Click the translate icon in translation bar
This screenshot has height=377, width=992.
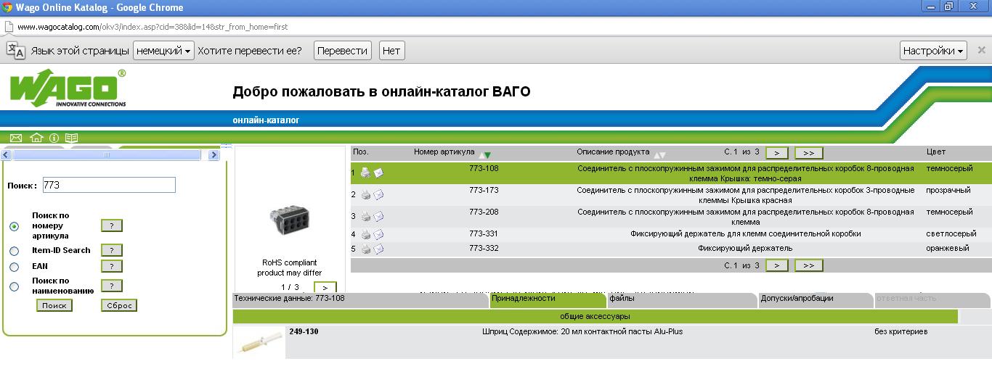[16, 51]
